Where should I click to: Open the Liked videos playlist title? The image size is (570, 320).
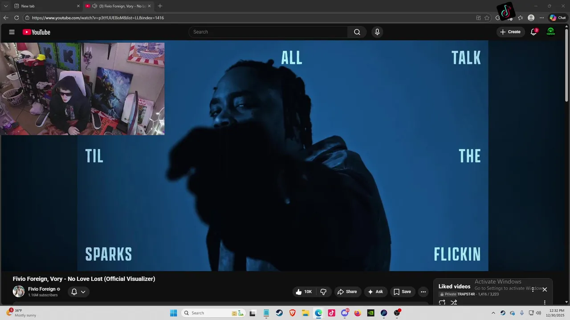(x=454, y=287)
